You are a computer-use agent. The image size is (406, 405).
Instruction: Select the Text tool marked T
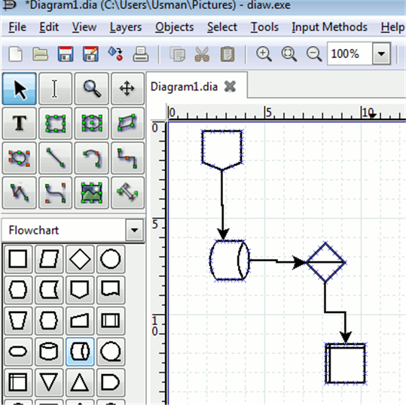(20, 123)
